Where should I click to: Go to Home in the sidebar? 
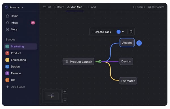(12, 16)
